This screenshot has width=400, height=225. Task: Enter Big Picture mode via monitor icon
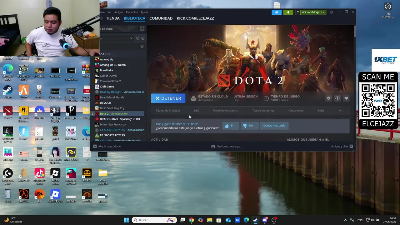[331, 12]
